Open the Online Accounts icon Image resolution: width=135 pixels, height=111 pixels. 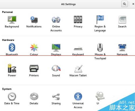point(56,20)
